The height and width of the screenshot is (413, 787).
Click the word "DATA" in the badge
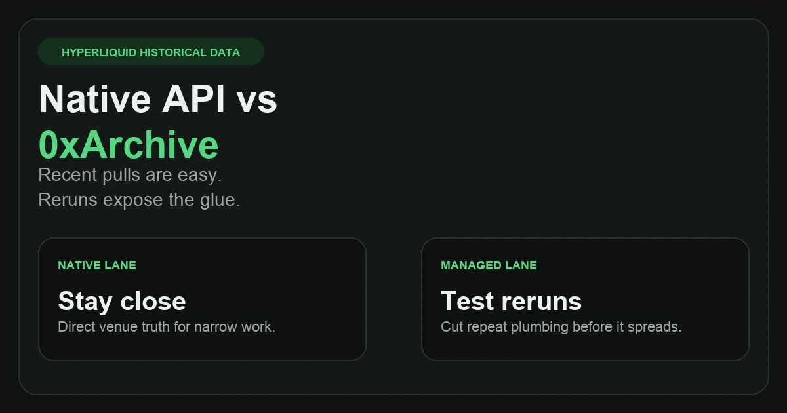point(226,52)
